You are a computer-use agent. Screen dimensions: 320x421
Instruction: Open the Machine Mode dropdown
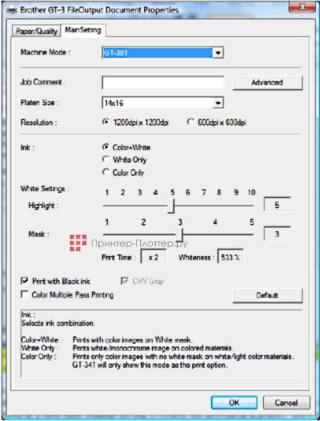[218, 53]
